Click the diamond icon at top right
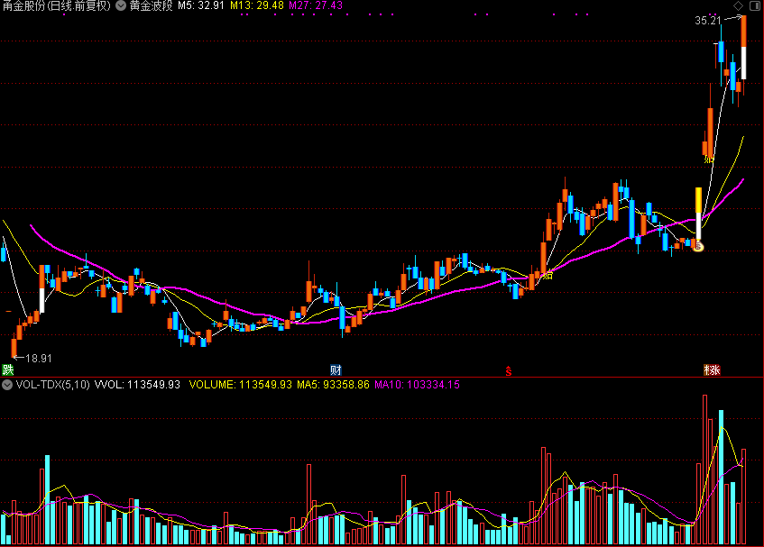764x547 pixels. (x=738, y=5)
